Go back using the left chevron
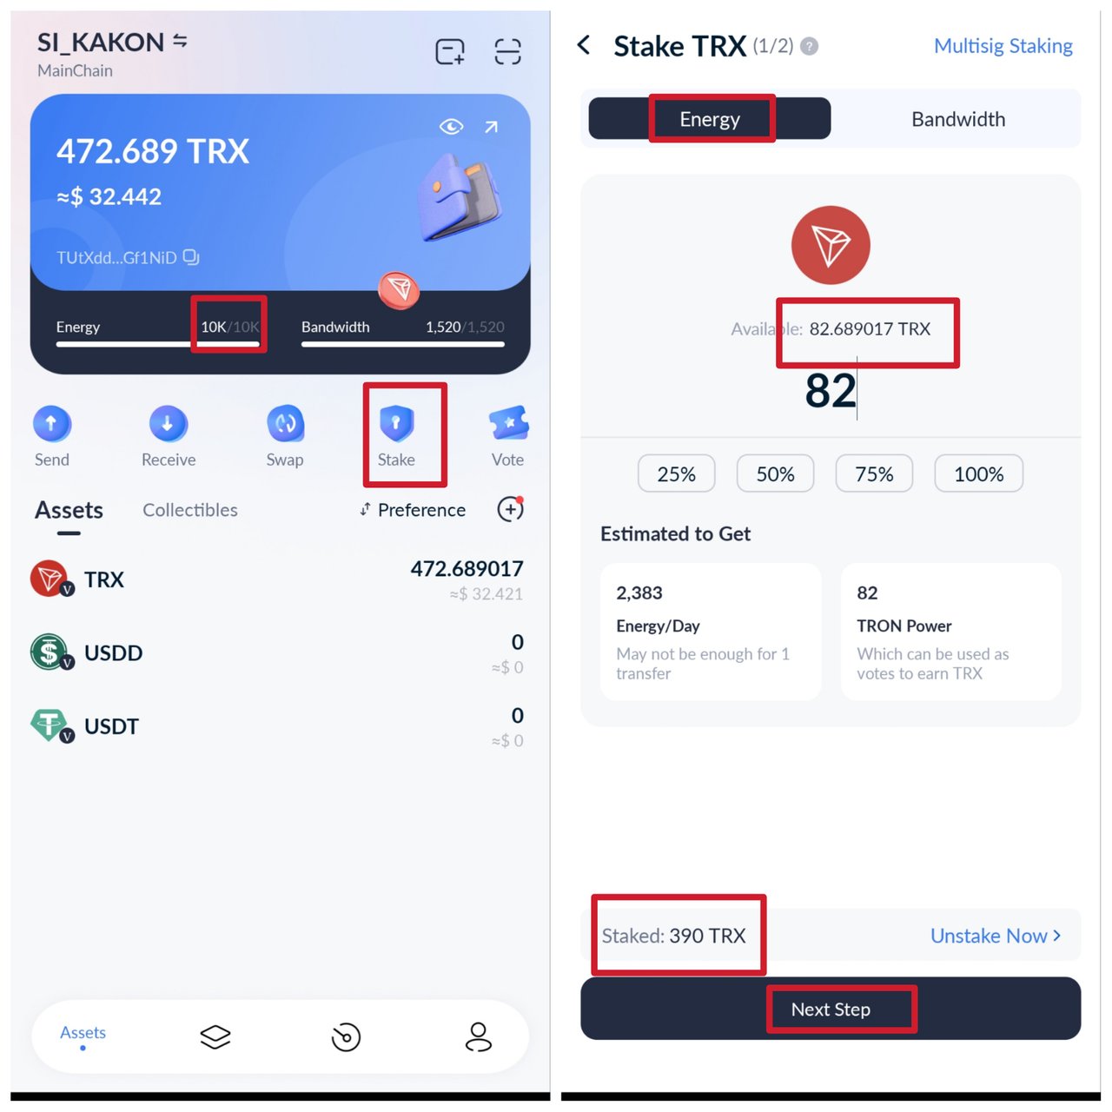1112x1112 pixels. coord(585,45)
